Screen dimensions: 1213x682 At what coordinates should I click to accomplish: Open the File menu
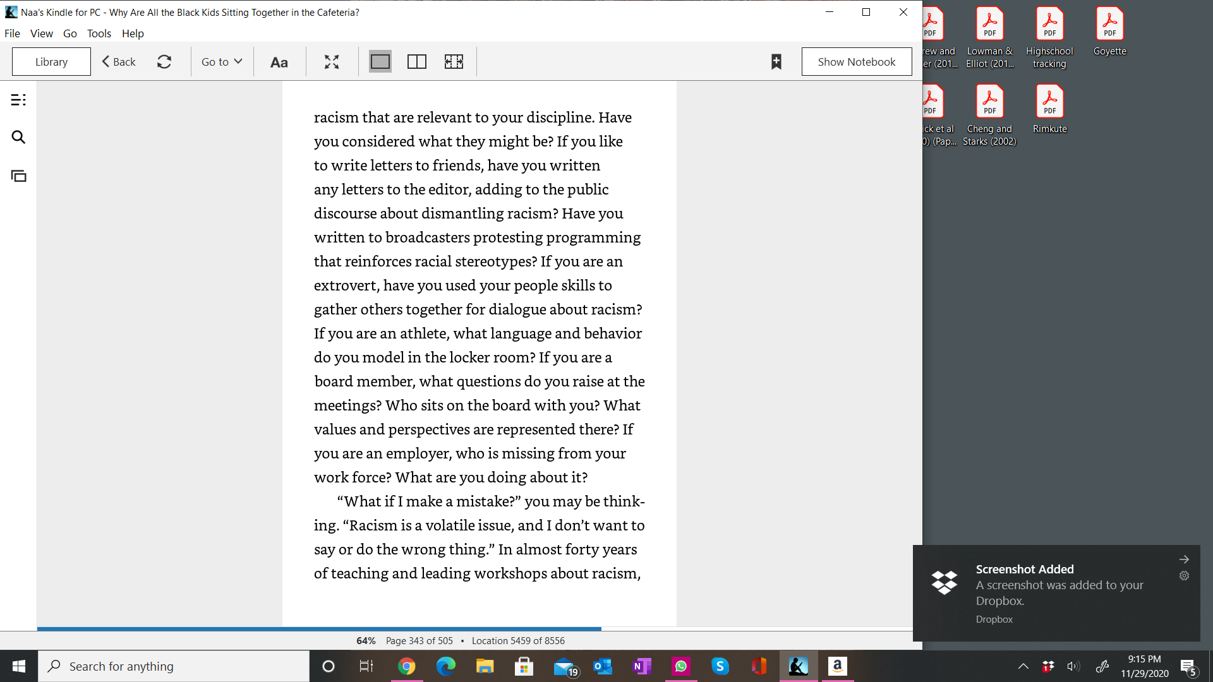12,33
